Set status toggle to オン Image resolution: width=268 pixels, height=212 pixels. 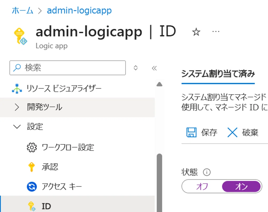point(241,186)
